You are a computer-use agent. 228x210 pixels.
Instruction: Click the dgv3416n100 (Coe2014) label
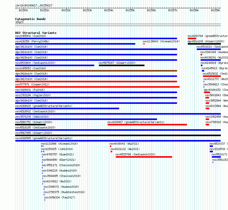coord(32,74)
